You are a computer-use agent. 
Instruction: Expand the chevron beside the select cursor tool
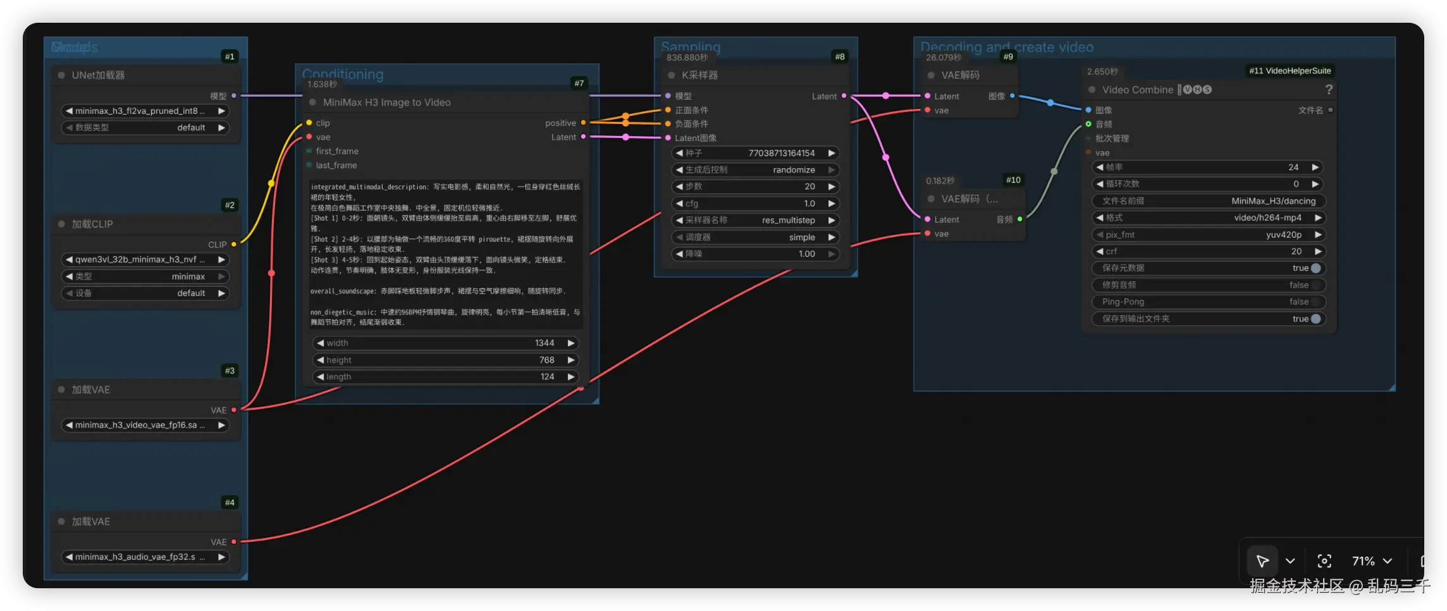pos(1290,561)
